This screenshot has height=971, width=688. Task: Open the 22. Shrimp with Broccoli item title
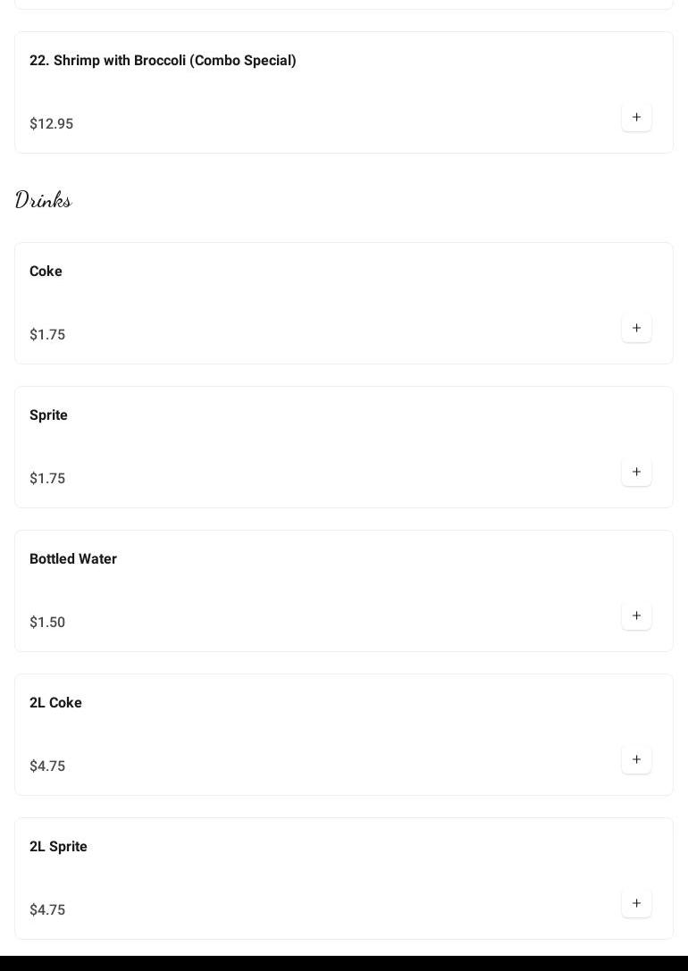click(x=163, y=61)
